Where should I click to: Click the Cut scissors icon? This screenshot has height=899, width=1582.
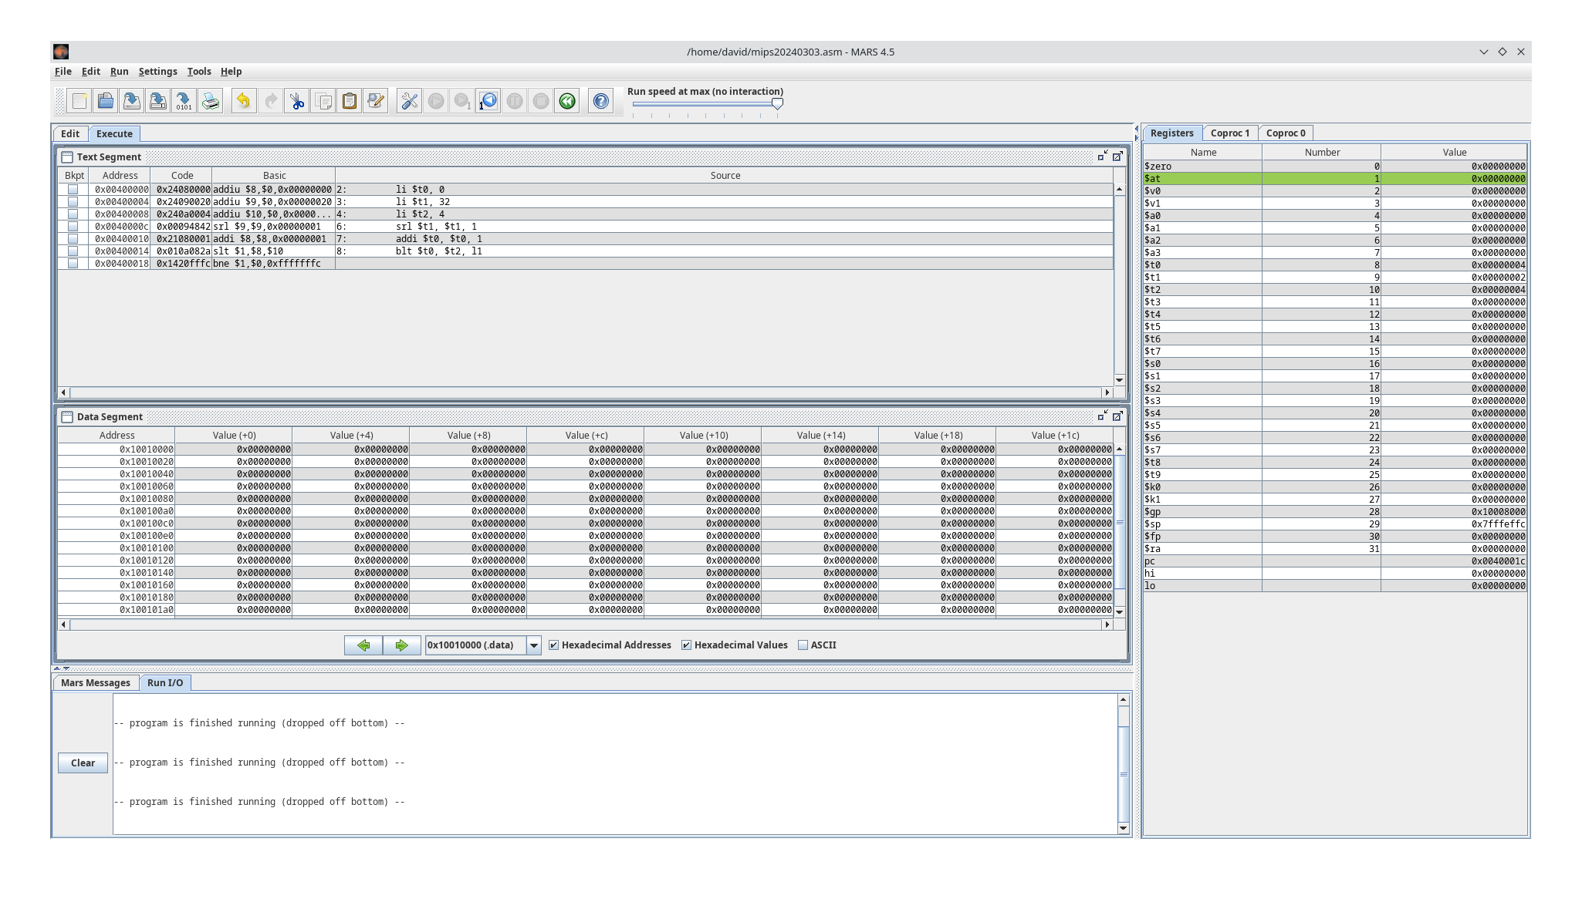(297, 100)
